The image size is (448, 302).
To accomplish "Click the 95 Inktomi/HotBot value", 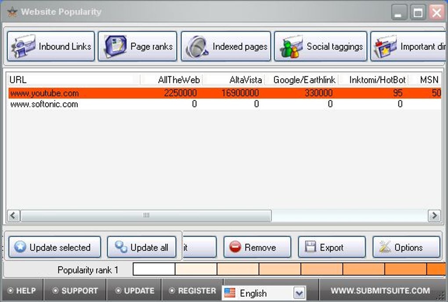I will (398, 93).
